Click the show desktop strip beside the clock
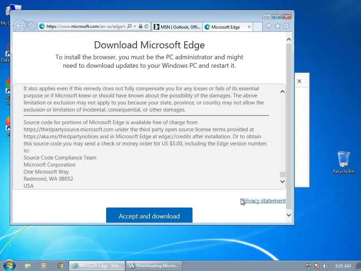 click(359, 266)
